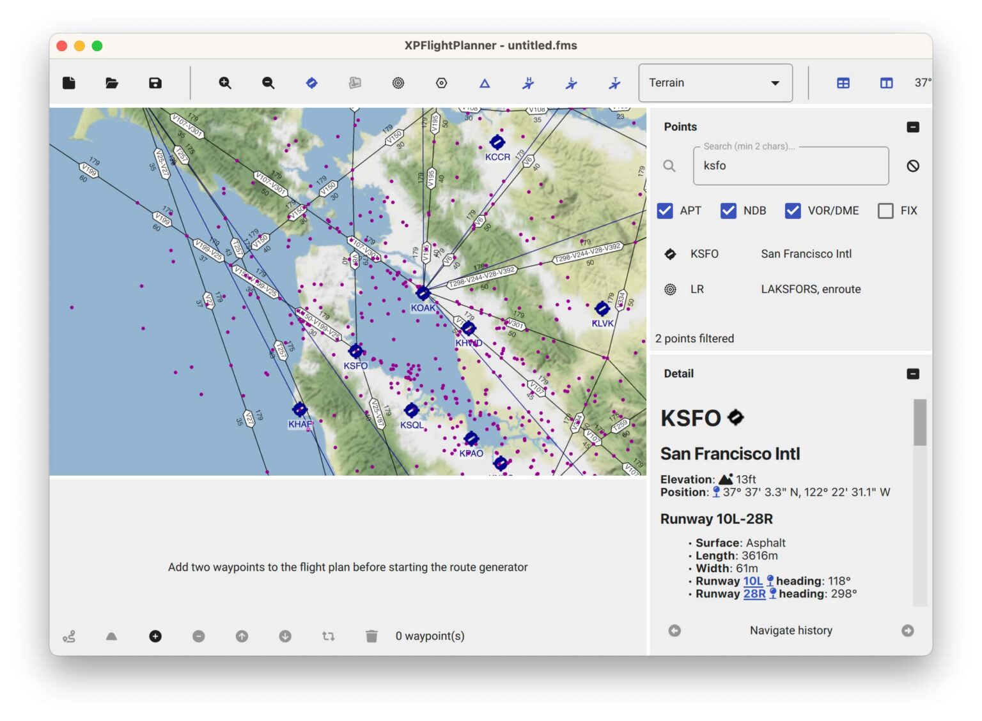Switch to the split column layout icon
This screenshot has width=982, height=721.
click(x=886, y=83)
